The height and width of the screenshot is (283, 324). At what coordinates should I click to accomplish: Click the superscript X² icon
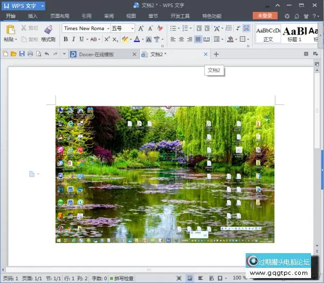pos(107,39)
